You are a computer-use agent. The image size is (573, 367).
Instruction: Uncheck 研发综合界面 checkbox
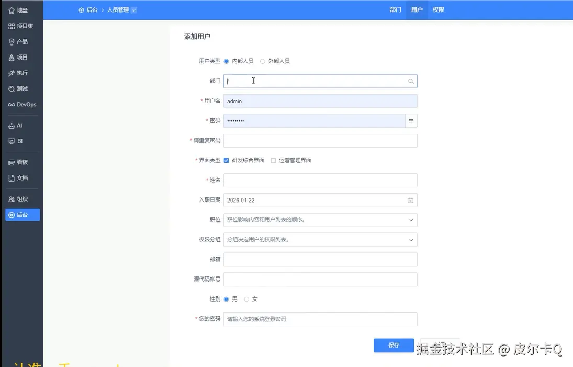(226, 161)
